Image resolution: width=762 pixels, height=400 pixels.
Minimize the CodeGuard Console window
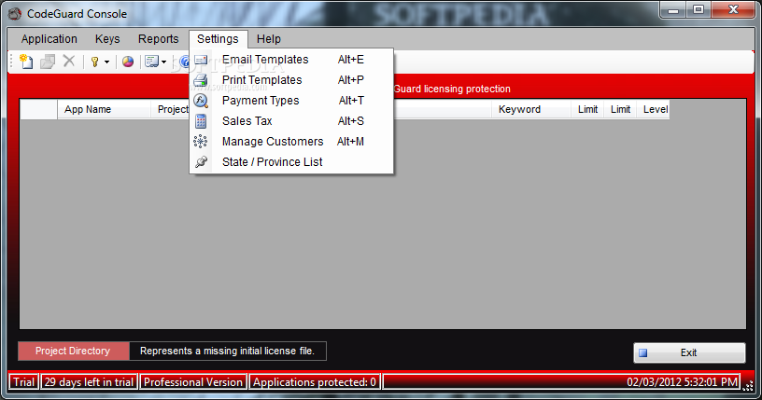click(x=673, y=9)
